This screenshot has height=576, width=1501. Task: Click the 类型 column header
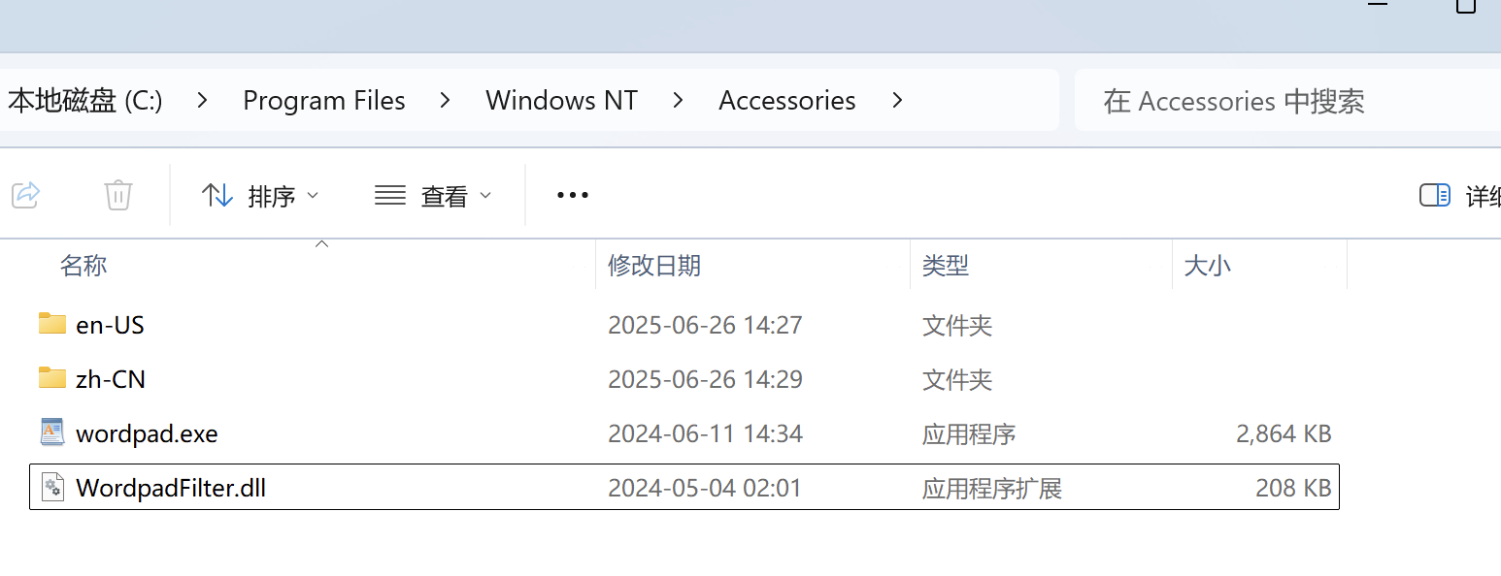[x=946, y=266]
